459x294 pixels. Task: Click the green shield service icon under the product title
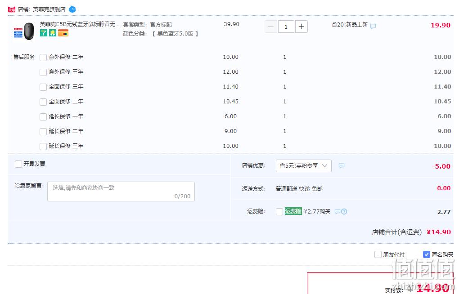coord(53,33)
